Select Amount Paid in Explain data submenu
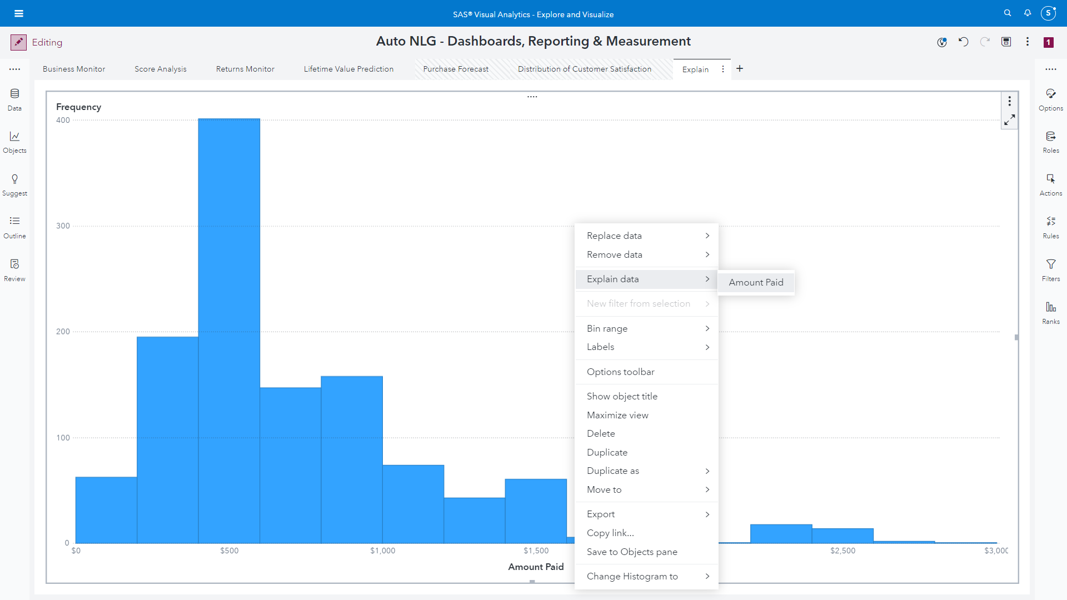This screenshot has width=1067, height=600. (x=756, y=282)
